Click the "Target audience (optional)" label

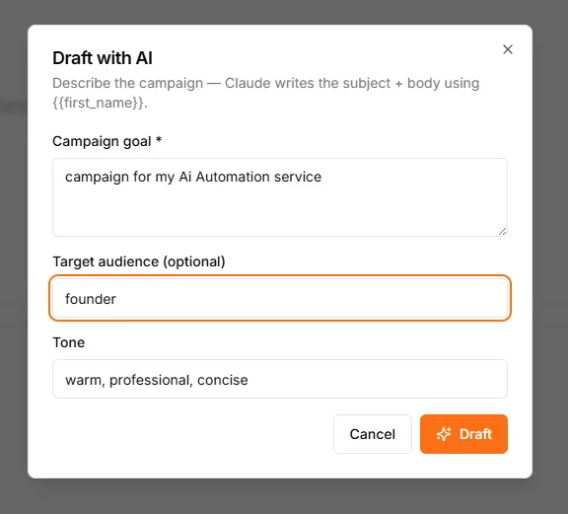[x=139, y=261]
